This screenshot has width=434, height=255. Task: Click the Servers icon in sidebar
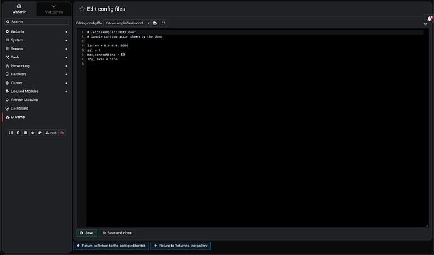[7, 48]
